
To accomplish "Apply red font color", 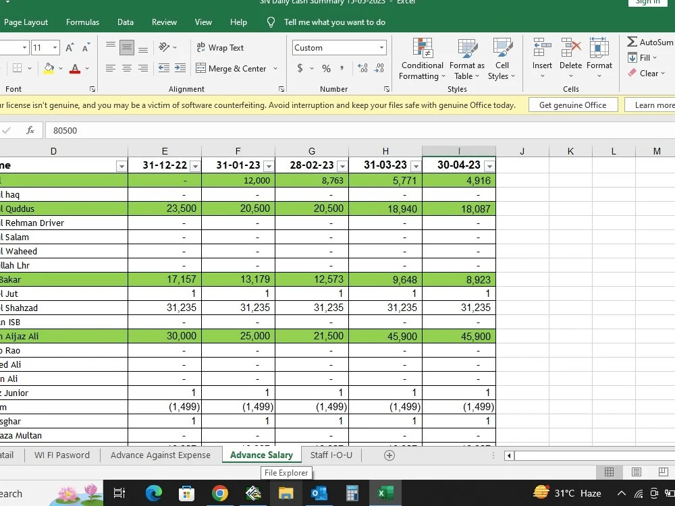I will (75, 68).
